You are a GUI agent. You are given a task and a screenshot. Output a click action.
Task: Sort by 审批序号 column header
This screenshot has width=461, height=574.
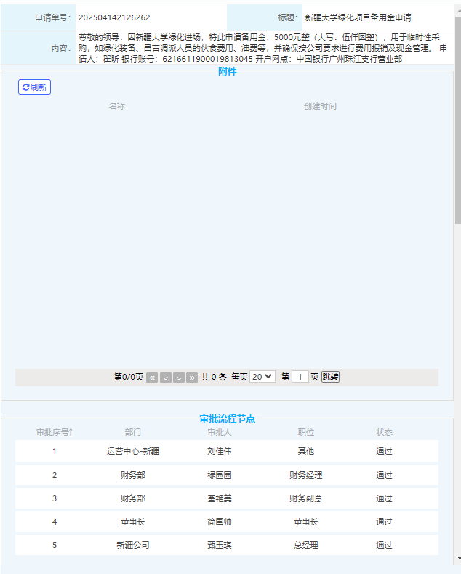click(x=55, y=432)
